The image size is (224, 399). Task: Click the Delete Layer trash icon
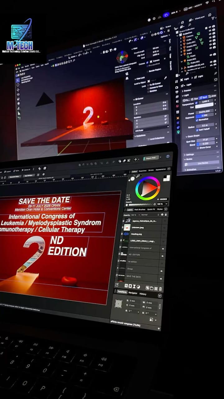click(x=161, y=289)
